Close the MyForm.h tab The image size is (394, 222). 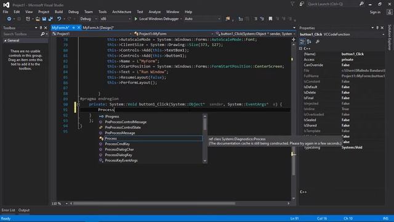pos(79,28)
